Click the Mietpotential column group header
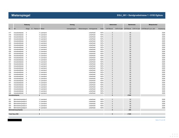Image resolution: width=179 pixels, height=138 pixels. tap(153, 25)
